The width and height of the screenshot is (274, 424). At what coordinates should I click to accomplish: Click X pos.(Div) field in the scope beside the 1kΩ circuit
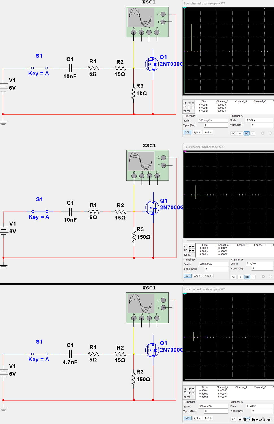click(x=216, y=125)
